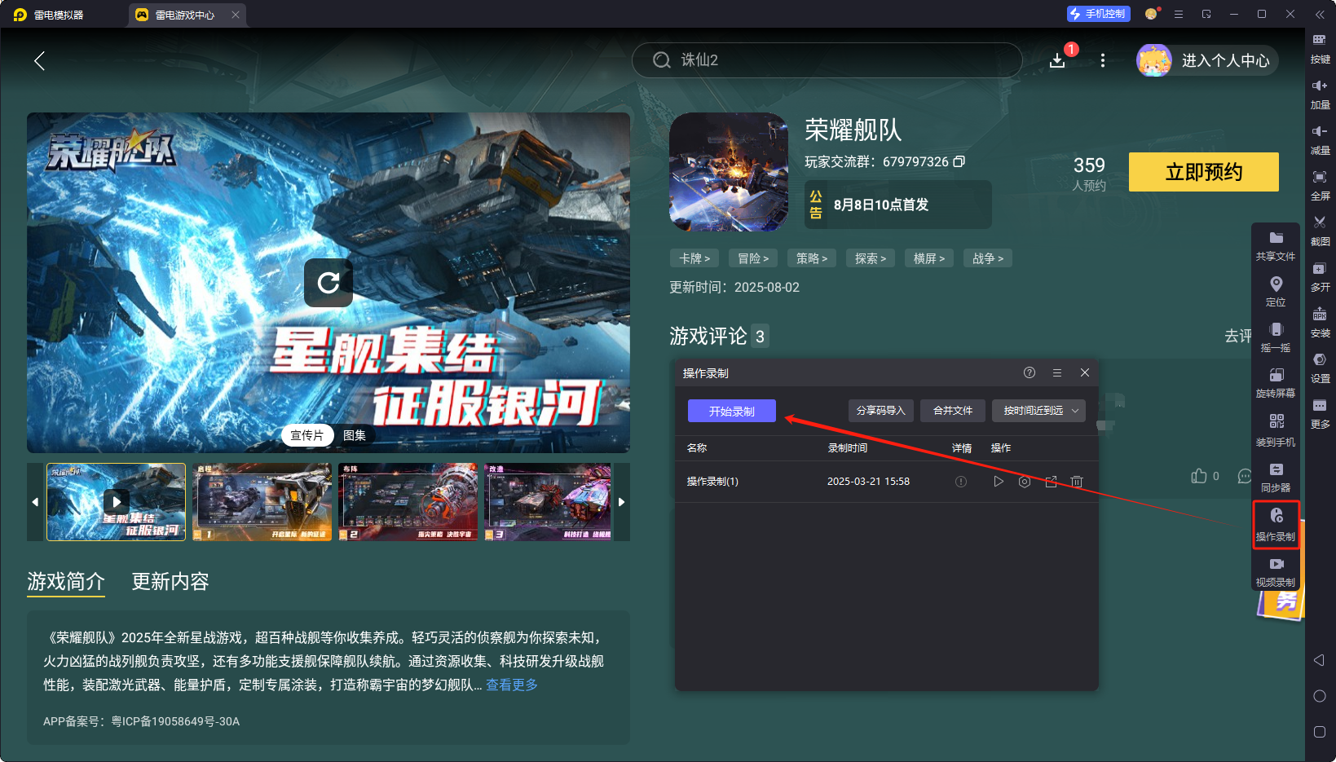Select thumbnail numbered 2 布阵
This screenshot has width=1336, height=762.
[x=408, y=502]
